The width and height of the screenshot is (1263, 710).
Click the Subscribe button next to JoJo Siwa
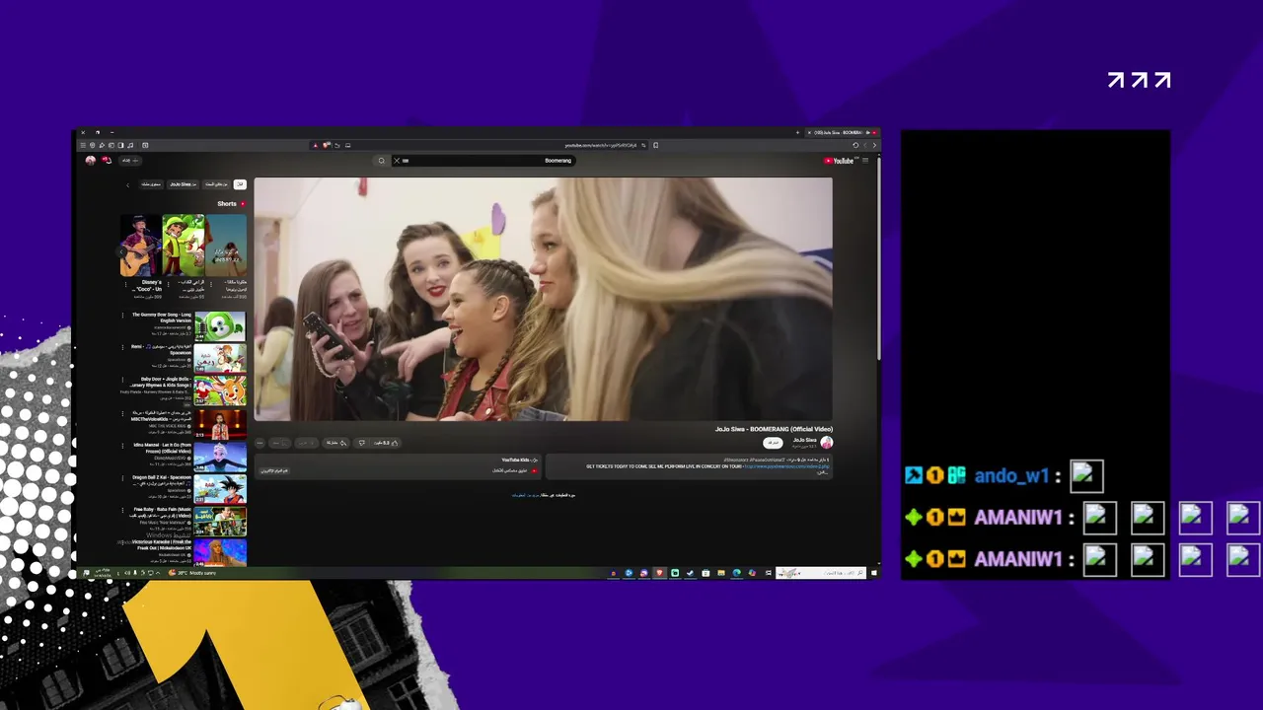tap(772, 443)
